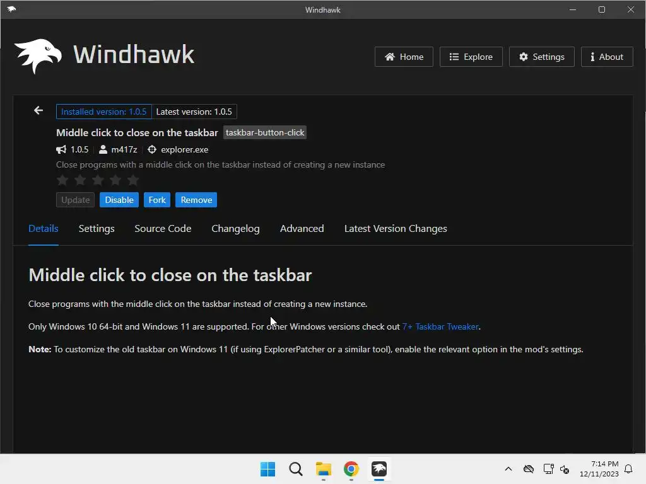Show hidden tray icons chevron
Viewport: 646px width, 484px height.
tap(508, 469)
